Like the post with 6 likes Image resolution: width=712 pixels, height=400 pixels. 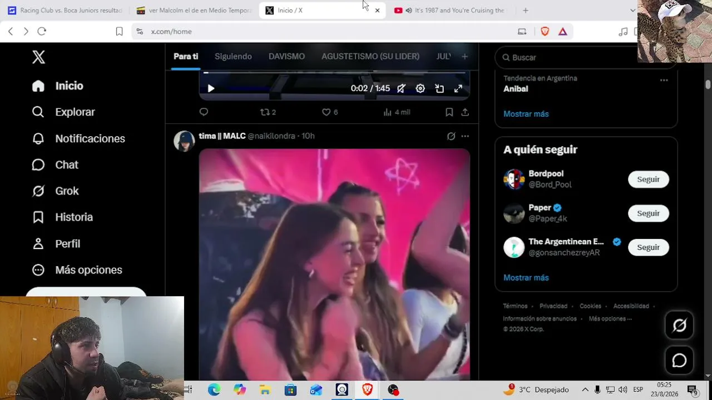pos(330,112)
